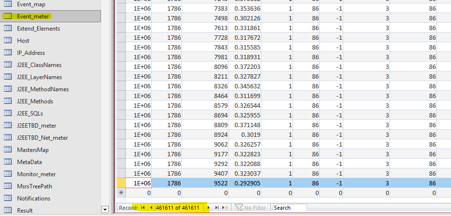Click the cell containing 0.371148

pos(244,125)
